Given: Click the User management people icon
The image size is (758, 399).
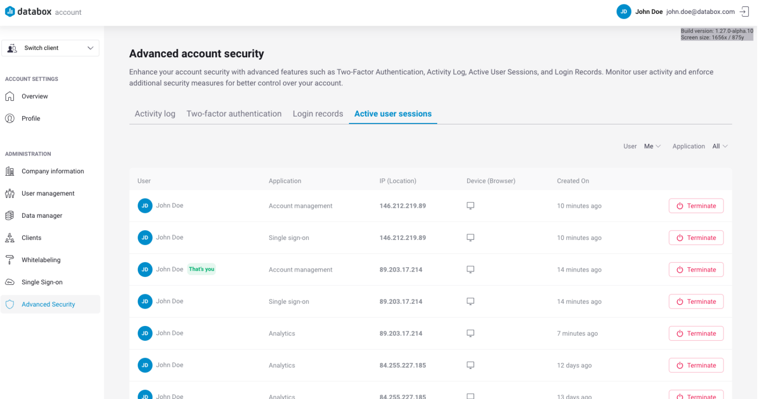Looking at the screenshot, I should (x=9, y=194).
